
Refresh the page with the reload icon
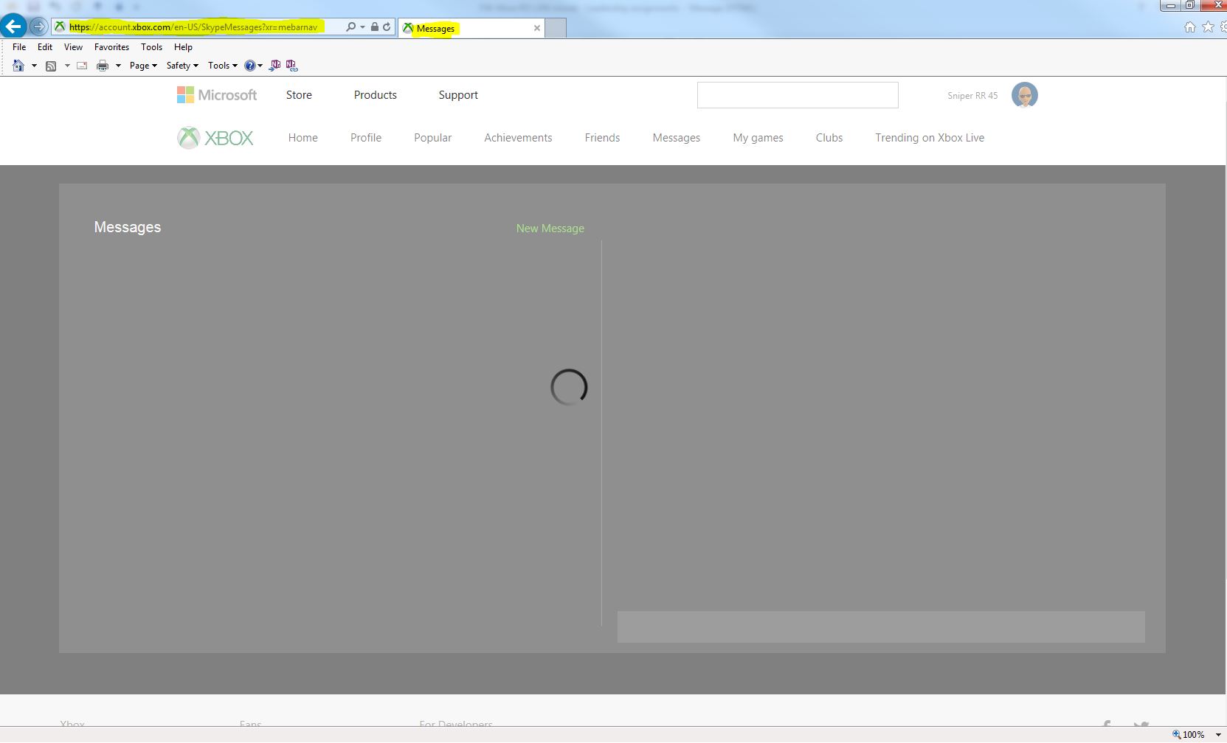tap(386, 27)
